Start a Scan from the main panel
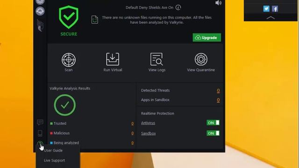The width and height of the screenshot is (299, 168). click(69, 63)
